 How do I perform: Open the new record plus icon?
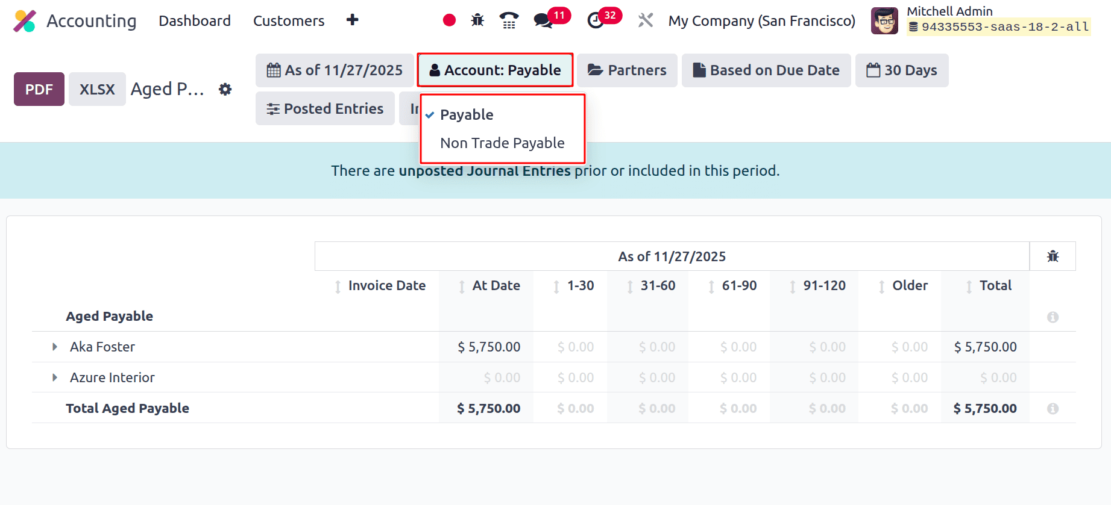353,20
